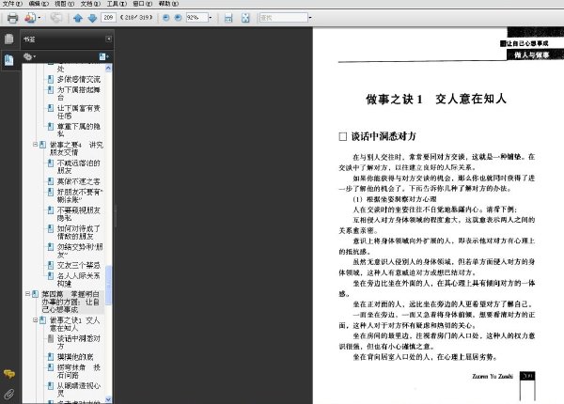Click the new bookmark icon in panel
The image size is (564, 404).
click(103, 56)
